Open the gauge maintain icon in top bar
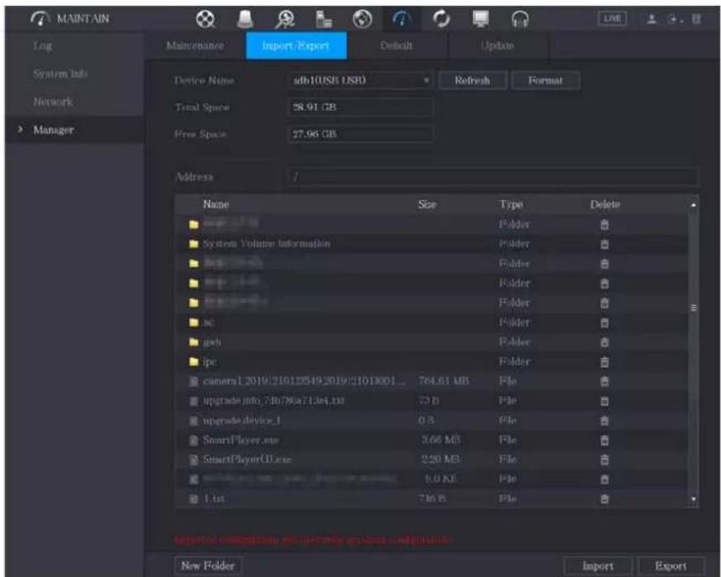The width and height of the screenshot is (721, 577). pyautogui.click(x=402, y=19)
